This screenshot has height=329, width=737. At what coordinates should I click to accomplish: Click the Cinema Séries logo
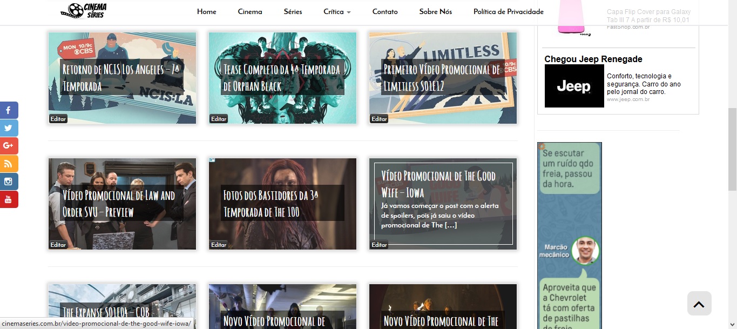84,11
